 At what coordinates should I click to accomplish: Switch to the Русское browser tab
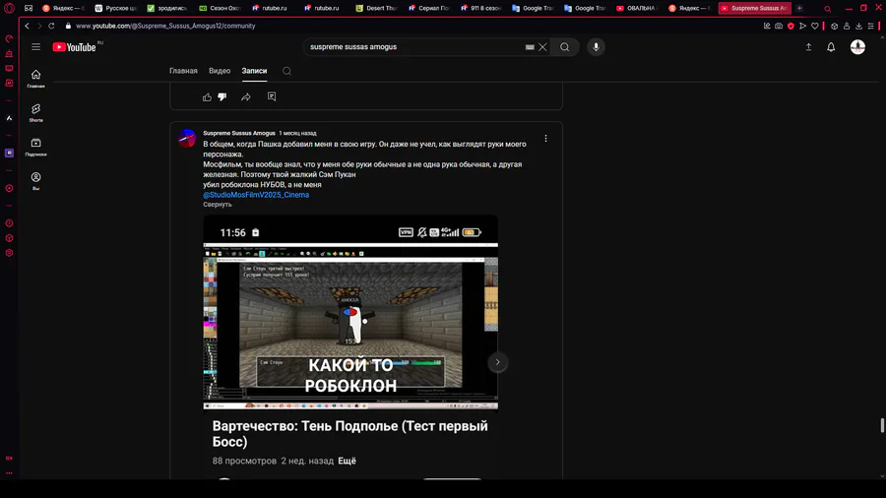click(x=116, y=8)
